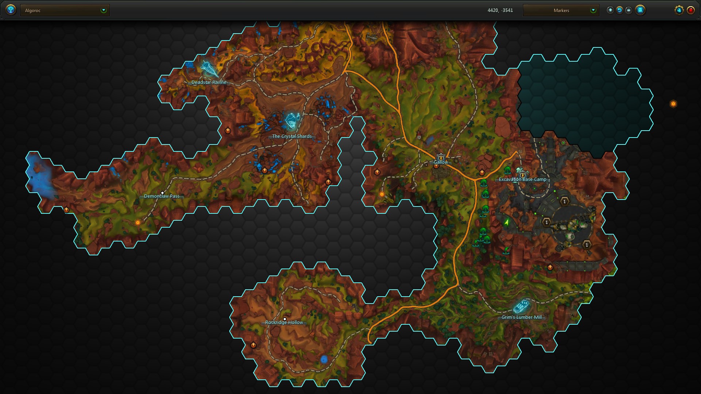Click the lowest hexagon marker numbered 1
This screenshot has height=394, width=701.
[587, 245]
